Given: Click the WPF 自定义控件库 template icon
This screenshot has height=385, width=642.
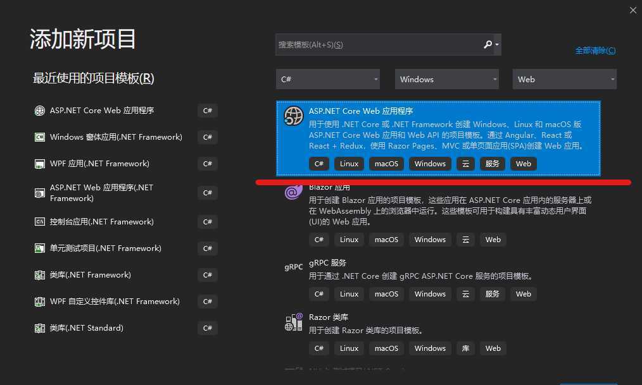Looking at the screenshot, I should (40, 302).
